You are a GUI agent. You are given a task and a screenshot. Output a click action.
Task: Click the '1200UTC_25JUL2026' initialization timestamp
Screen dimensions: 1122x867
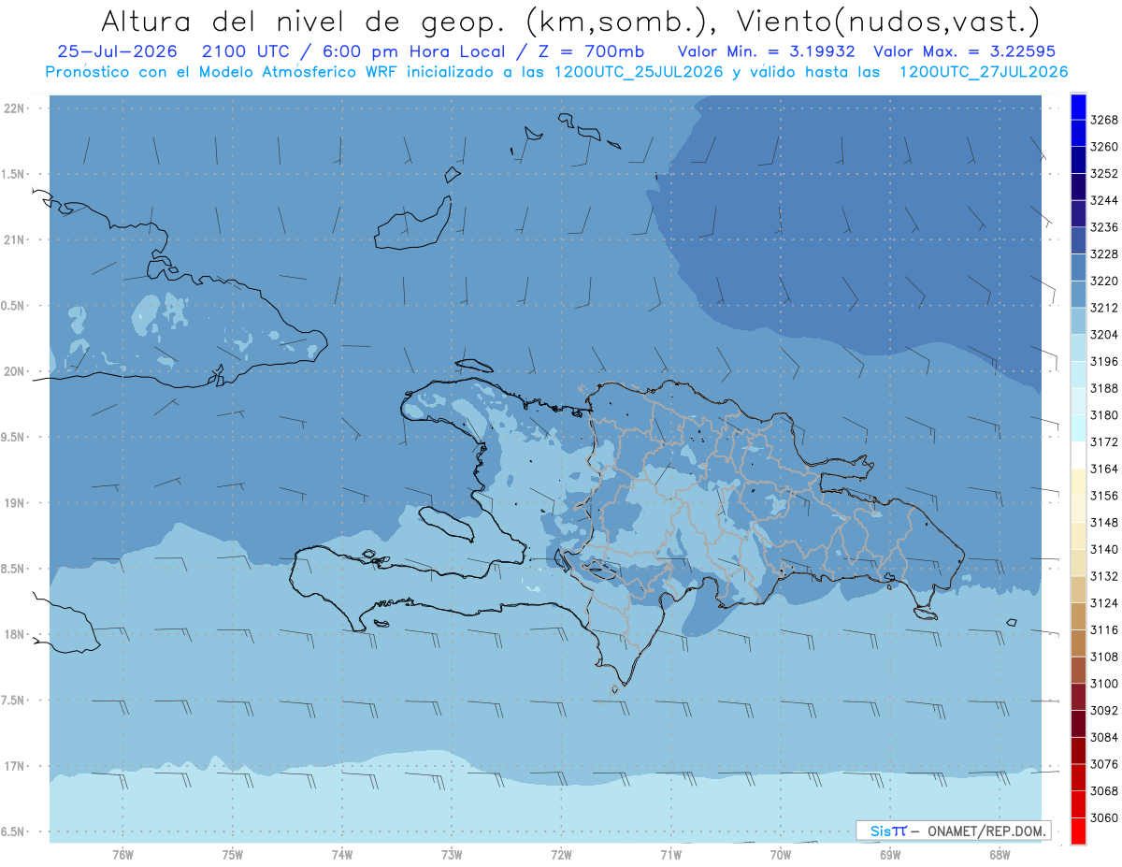click(x=639, y=72)
